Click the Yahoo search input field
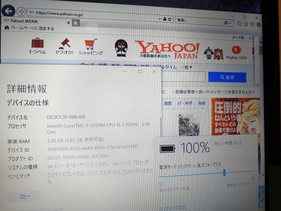This screenshot has width=281, height=211. [x=183, y=77]
